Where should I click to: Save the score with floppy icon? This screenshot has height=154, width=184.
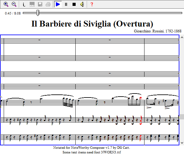pyautogui.click(x=40, y=4)
